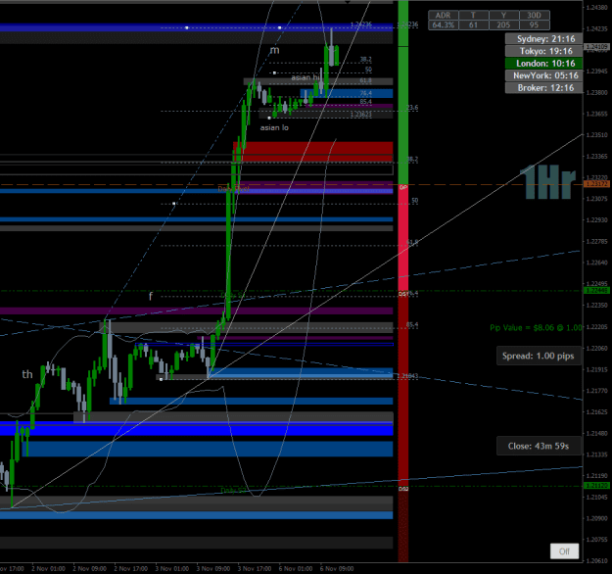
Task: Click the Pip Value text
Action: click(536, 327)
